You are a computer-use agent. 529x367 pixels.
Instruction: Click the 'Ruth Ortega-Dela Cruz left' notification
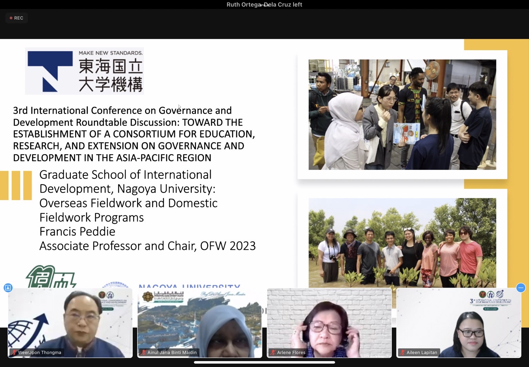(264, 4)
